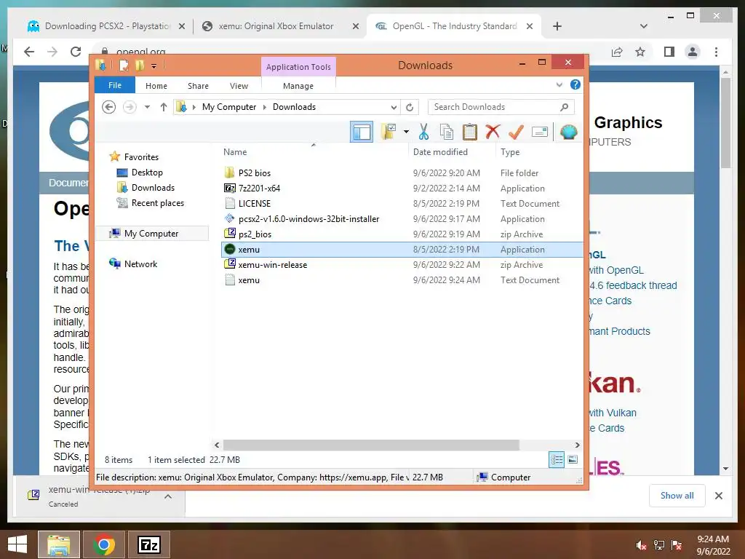Bookmark this page star icon
This screenshot has height=559, width=745.
[x=640, y=52]
